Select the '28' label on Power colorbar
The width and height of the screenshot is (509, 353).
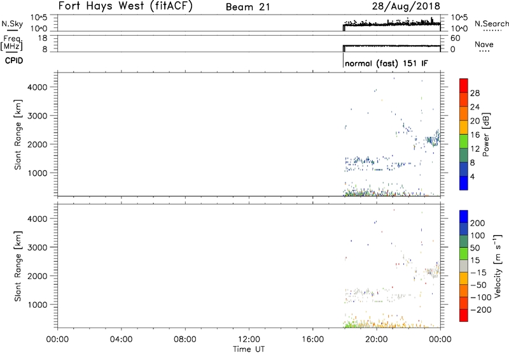coord(475,93)
